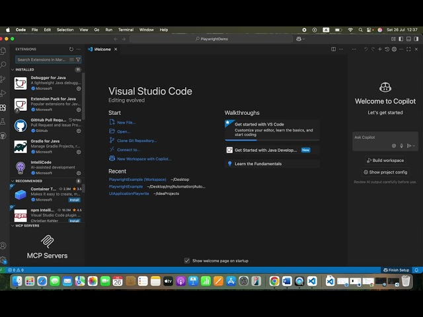
Task: Open recent PlaywrightExample (Workspace)
Action: tap(137, 180)
